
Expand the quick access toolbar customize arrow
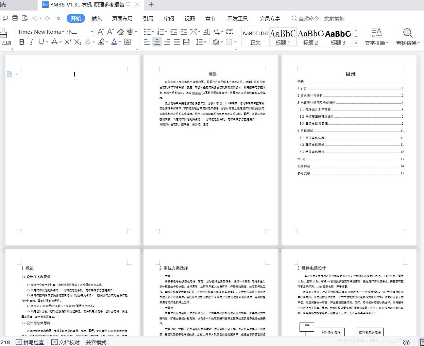coord(58,18)
